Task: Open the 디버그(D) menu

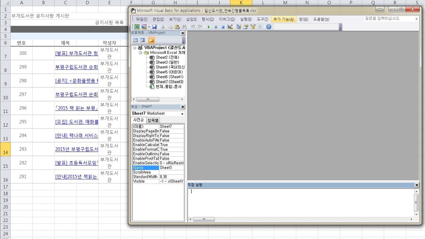Action: [227, 19]
